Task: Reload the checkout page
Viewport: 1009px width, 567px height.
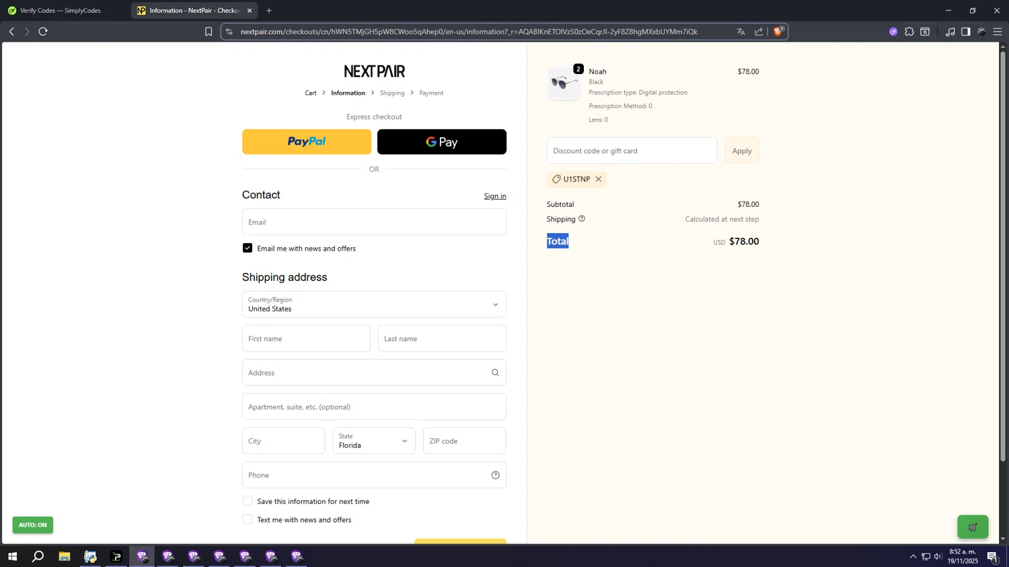Action: [x=43, y=32]
